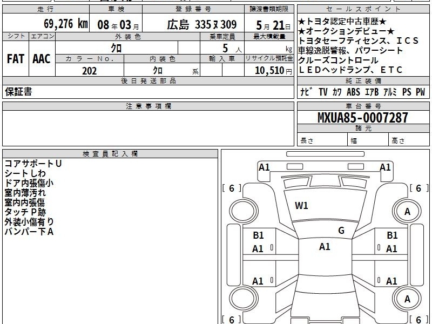Click the empty 注意事項欄 notes box
The image size is (432, 324).
148,128
